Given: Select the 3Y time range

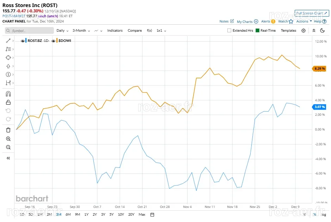Looking at the screenshot, I should (x=103, y=215).
